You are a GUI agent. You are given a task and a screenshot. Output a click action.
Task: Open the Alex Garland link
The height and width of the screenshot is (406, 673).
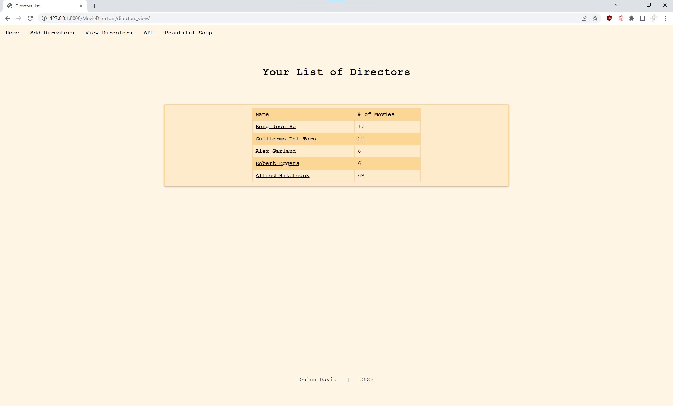(x=276, y=151)
